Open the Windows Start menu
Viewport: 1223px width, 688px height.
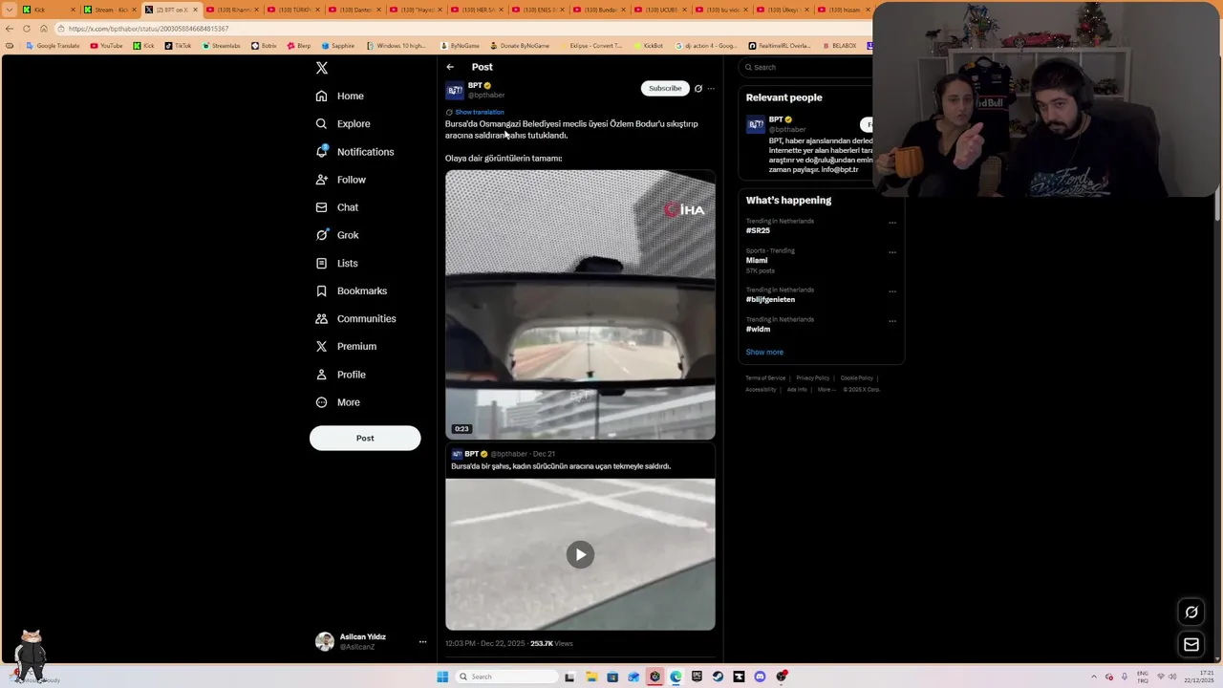[442, 677]
